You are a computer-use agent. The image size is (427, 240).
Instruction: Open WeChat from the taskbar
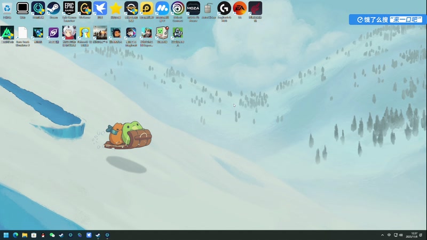(52, 235)
